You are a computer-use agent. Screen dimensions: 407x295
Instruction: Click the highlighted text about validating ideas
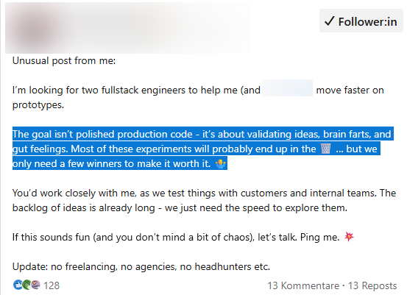[203, 149]
